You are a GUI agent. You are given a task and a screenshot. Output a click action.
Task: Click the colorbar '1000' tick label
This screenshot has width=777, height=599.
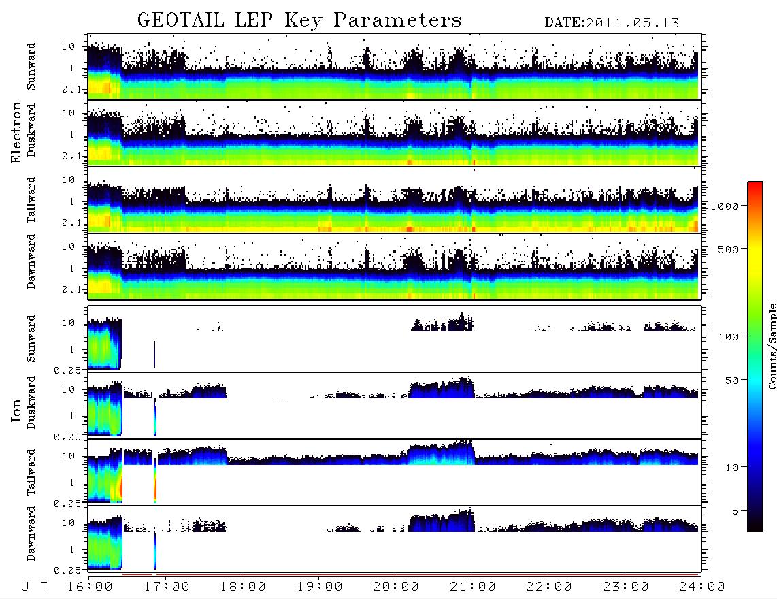click(x=725, y=206)
